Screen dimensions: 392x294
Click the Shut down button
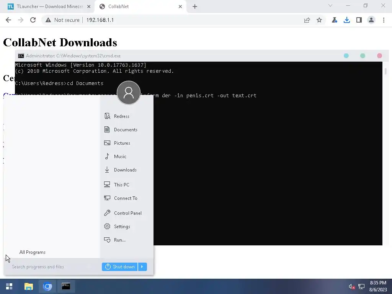click(120, 267)
